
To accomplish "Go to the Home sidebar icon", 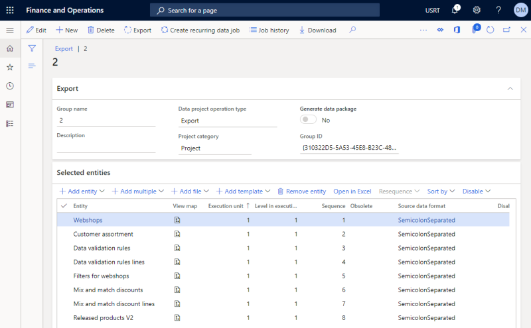I will pyautogui.click(x=10, y=48).
